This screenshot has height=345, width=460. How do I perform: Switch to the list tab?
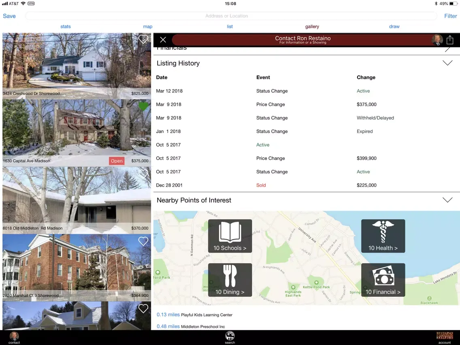230,26
